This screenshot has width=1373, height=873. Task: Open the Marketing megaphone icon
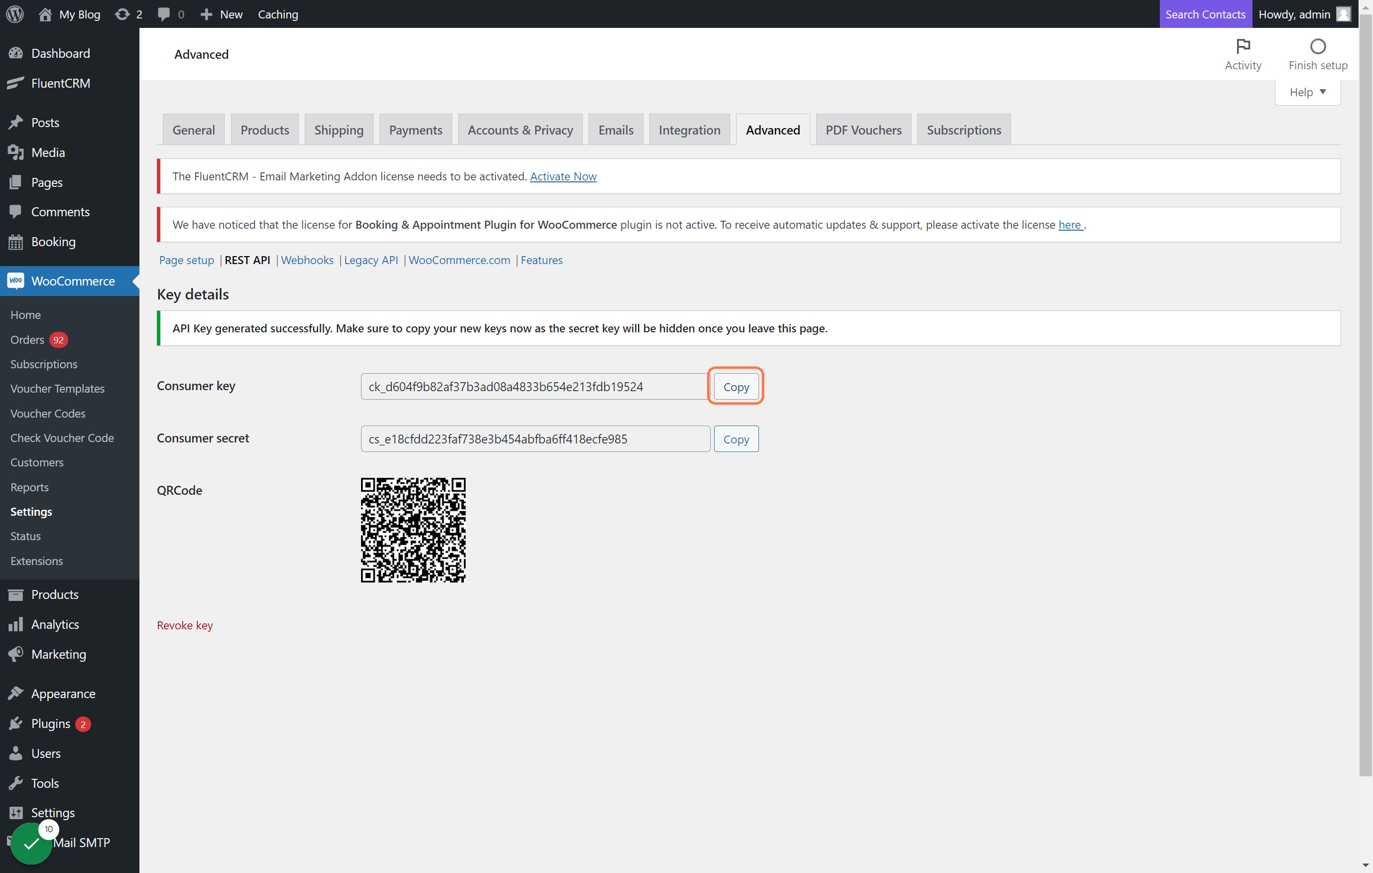[16, 654]
